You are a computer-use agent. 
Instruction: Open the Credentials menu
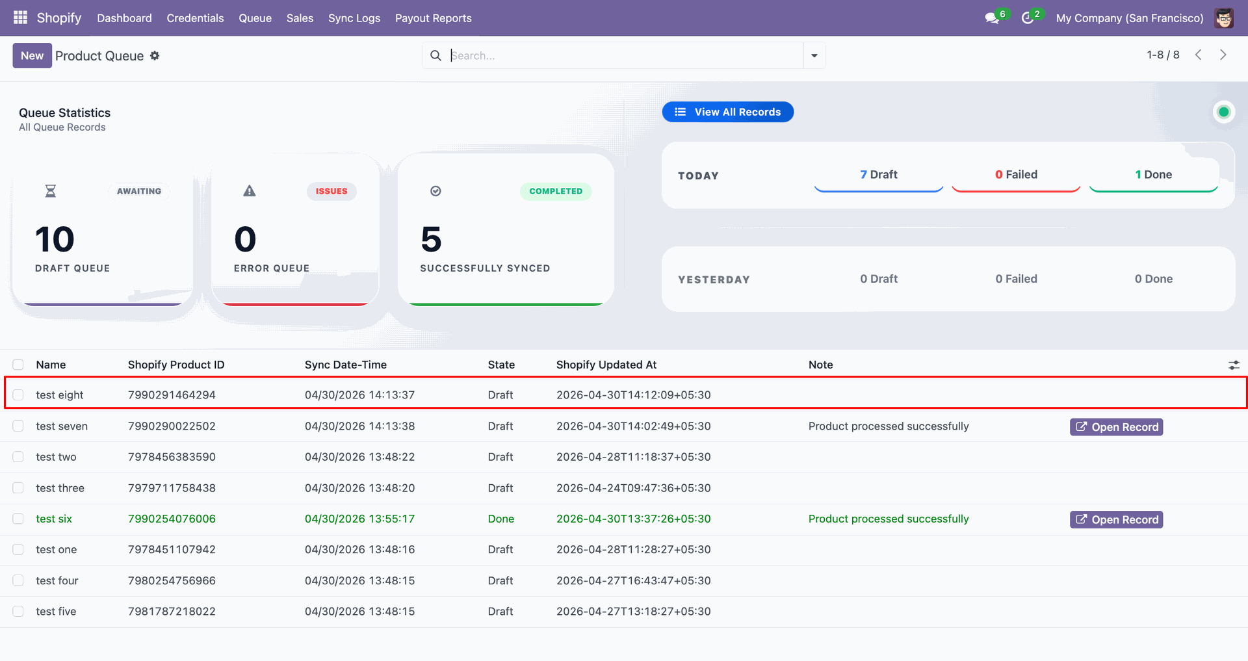(195, 18)
